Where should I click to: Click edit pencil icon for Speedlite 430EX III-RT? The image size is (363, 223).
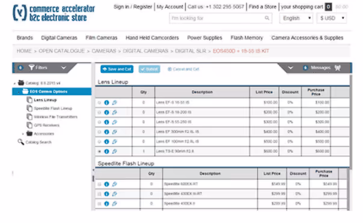(114, 194)
